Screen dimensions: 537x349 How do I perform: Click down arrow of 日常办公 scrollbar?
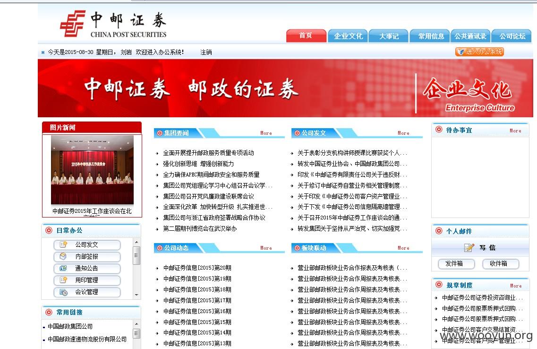[x=136, y=295]
